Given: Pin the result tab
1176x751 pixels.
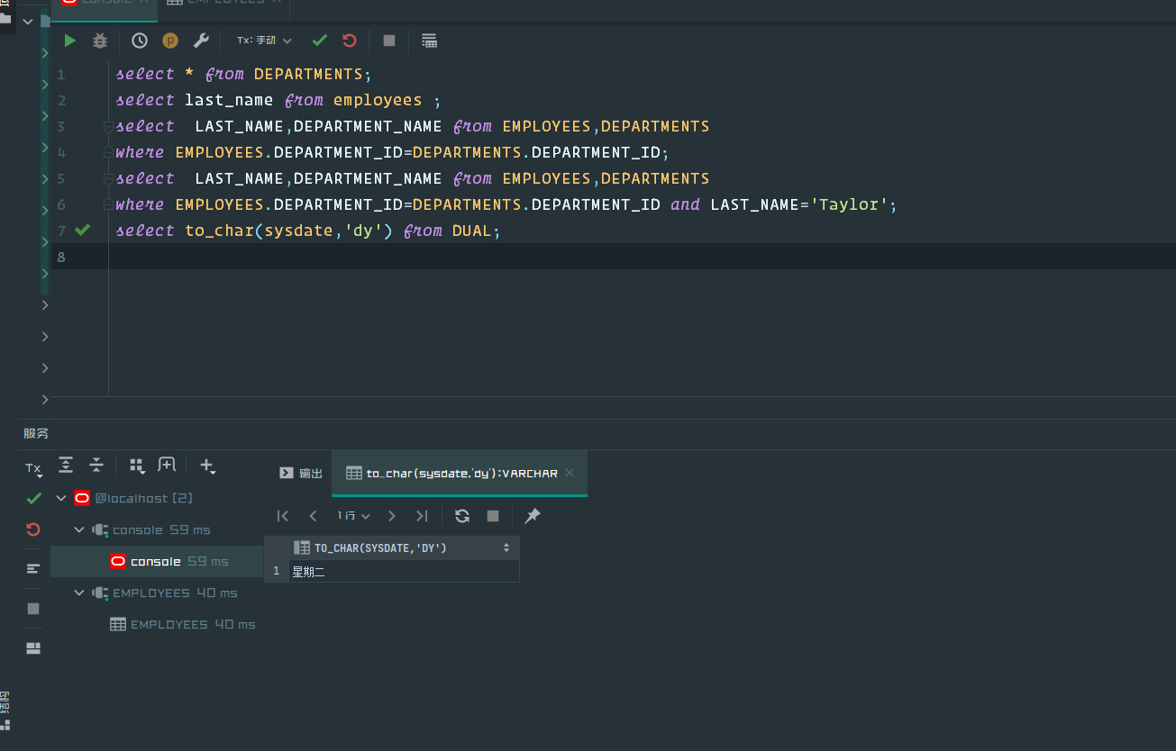Looking at the screenshot, I should (x=533, y=516).
